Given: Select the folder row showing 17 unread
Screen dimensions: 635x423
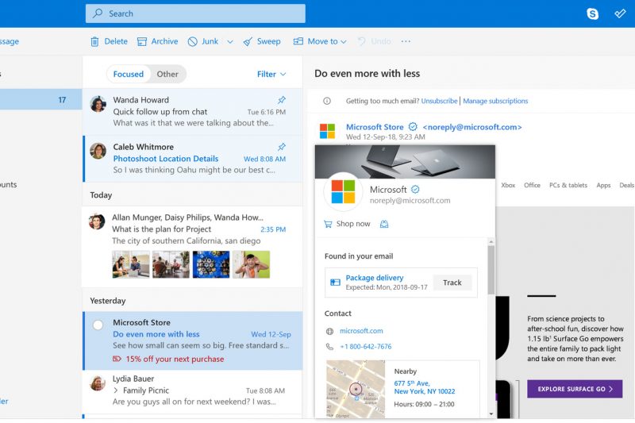Looking at the screenshot, I should click(x=40, y=99).
